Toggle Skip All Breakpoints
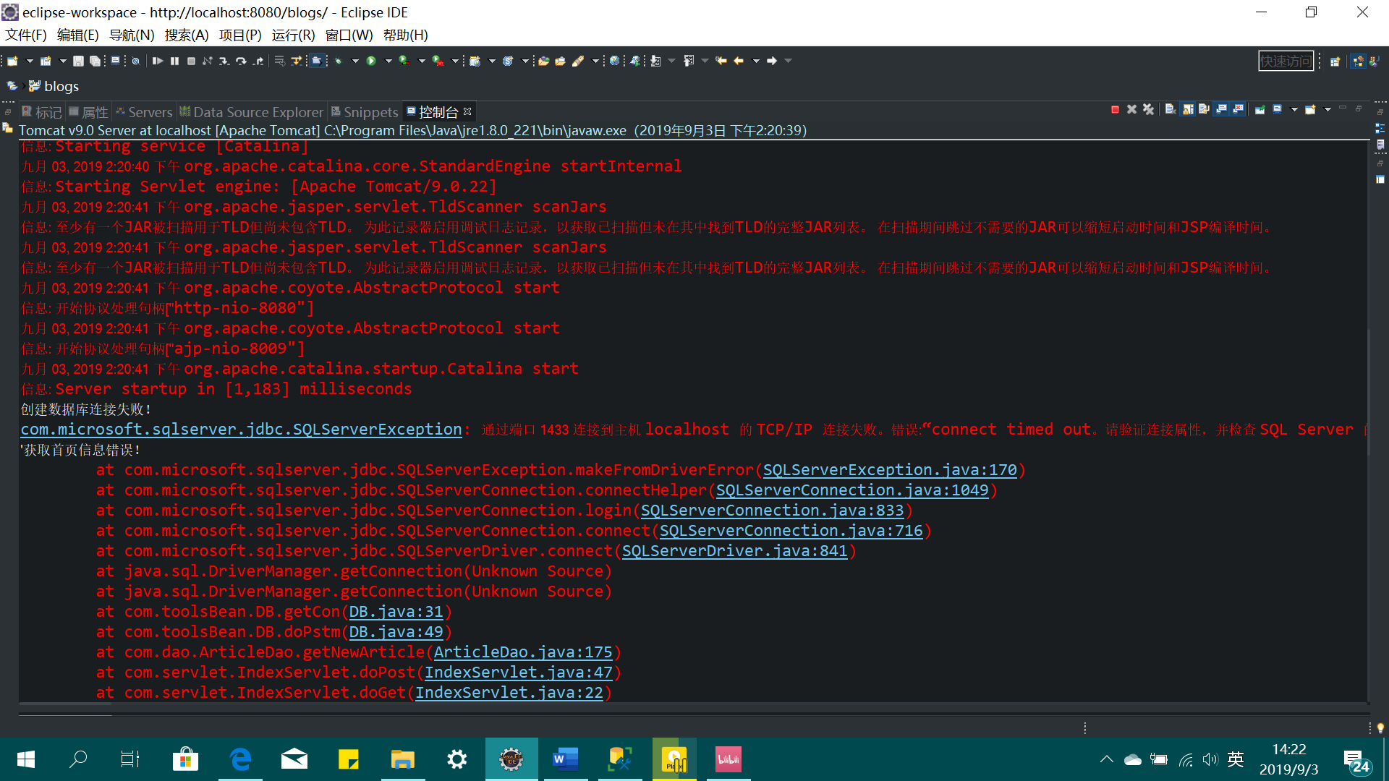Image resolution: width=1389 pixels, height=781 pixels. pyautogui.click(x=135, y=61)
